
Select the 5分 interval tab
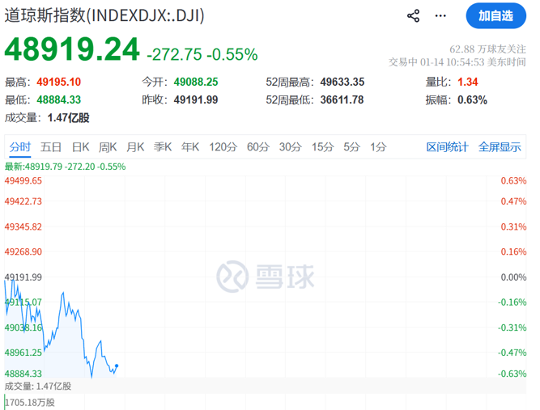351,146
